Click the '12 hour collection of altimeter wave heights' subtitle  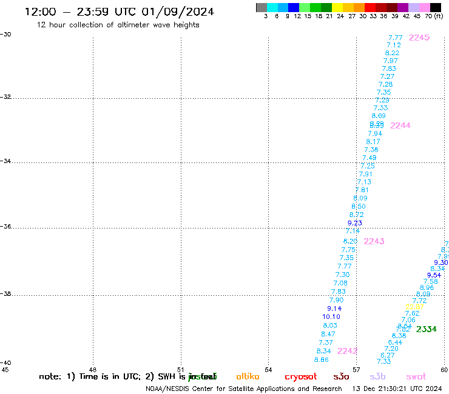click(x=118, y=25)
